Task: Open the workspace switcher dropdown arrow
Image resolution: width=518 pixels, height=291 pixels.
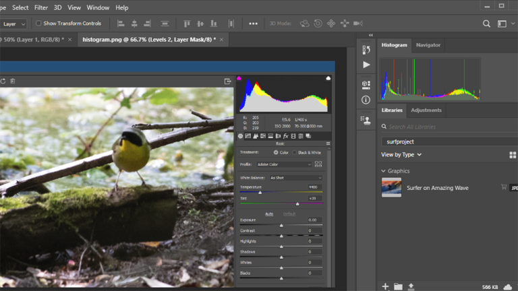Action: (x=513, y=24)
